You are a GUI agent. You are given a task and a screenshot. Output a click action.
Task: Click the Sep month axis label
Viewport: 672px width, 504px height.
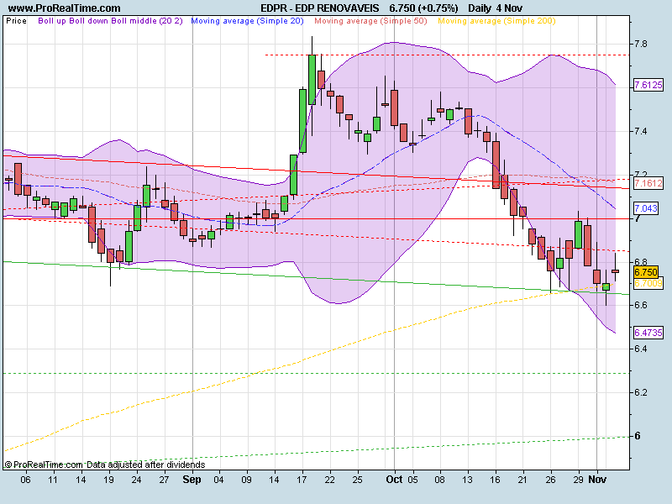(192, 480)
